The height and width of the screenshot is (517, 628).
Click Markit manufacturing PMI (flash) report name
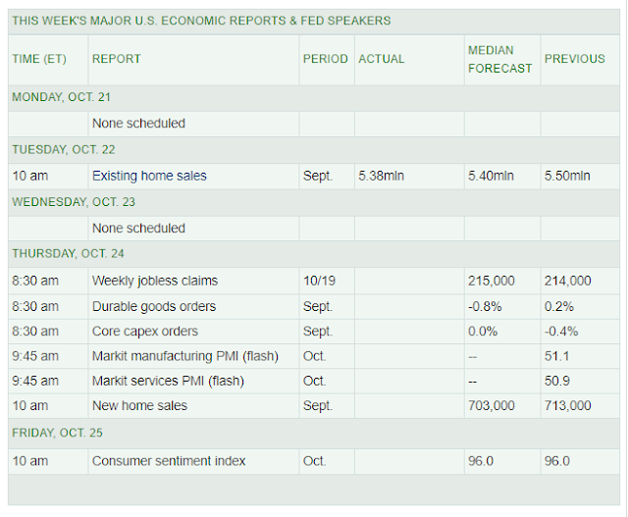[185, 356]
